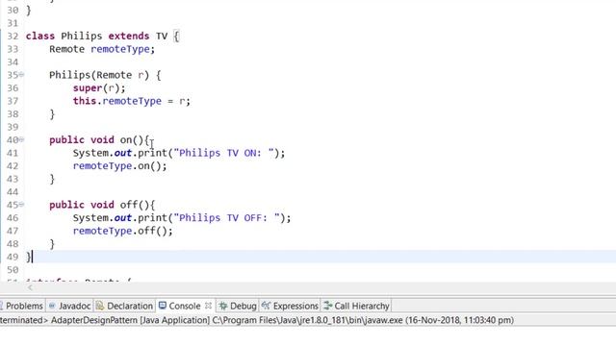Click 'class Philips extends TV' declaration

click(x=96, y=37)
